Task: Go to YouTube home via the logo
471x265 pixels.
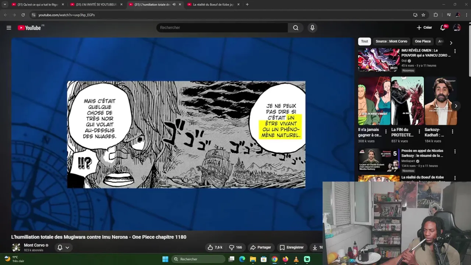Action: [x=29, y=28]
